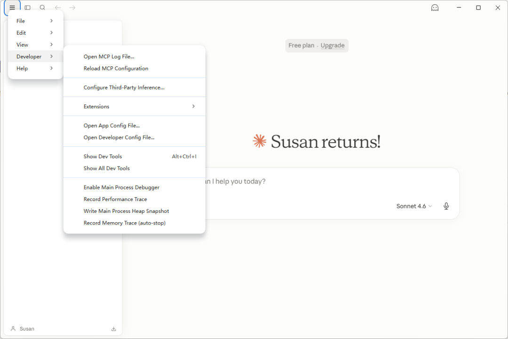Choose Show All Dev Tools
Image resolution: width=508 pixels, height=339 pixels.
(x=135, y=169)
